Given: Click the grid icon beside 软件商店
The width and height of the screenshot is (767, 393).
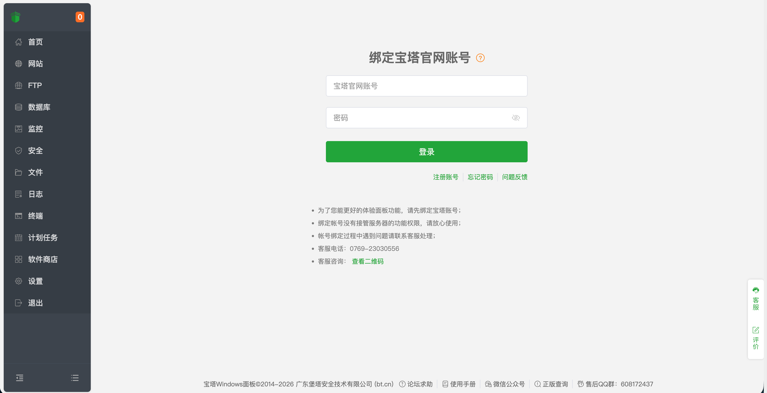Looking at the screenshot, I should pyautogui.click(x=19, y=259).
